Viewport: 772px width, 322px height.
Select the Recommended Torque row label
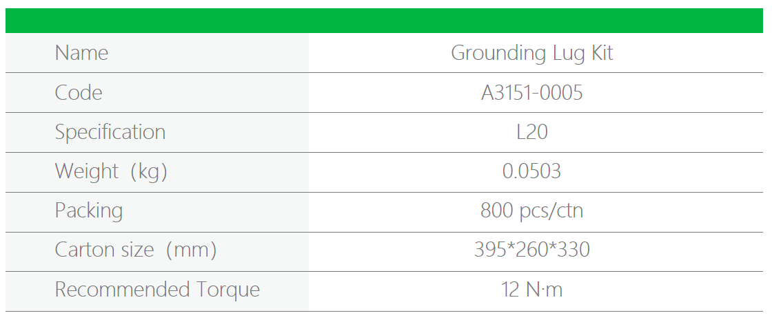pyautogui.click(x=157, y=290)
